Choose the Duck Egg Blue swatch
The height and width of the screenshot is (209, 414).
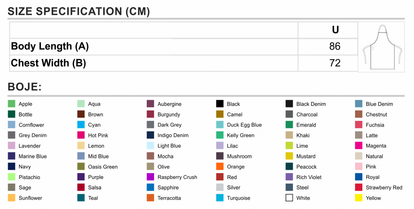(x=220, y=125)
